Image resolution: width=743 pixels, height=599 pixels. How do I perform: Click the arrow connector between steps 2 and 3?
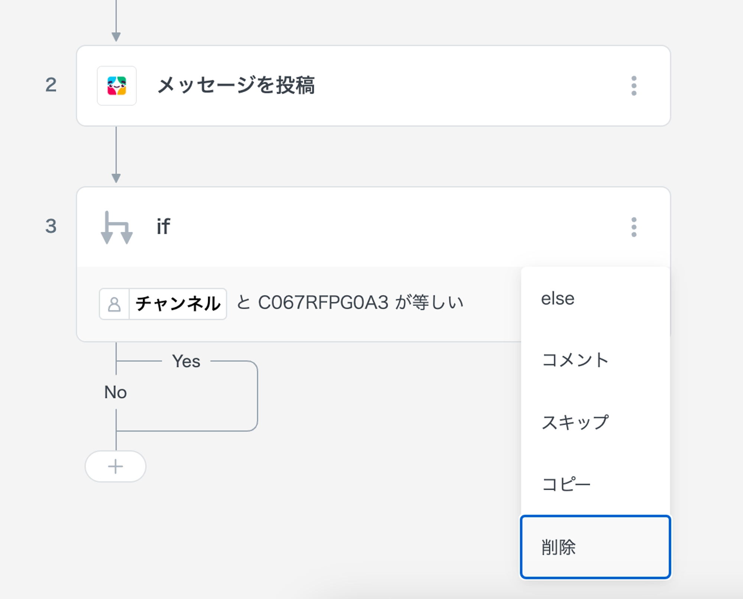click(x=116, y=156)
